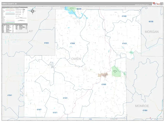Click the OWEN county name label
Image resolution: width=165 pixels, height=123 pixels.
[76, 59]
